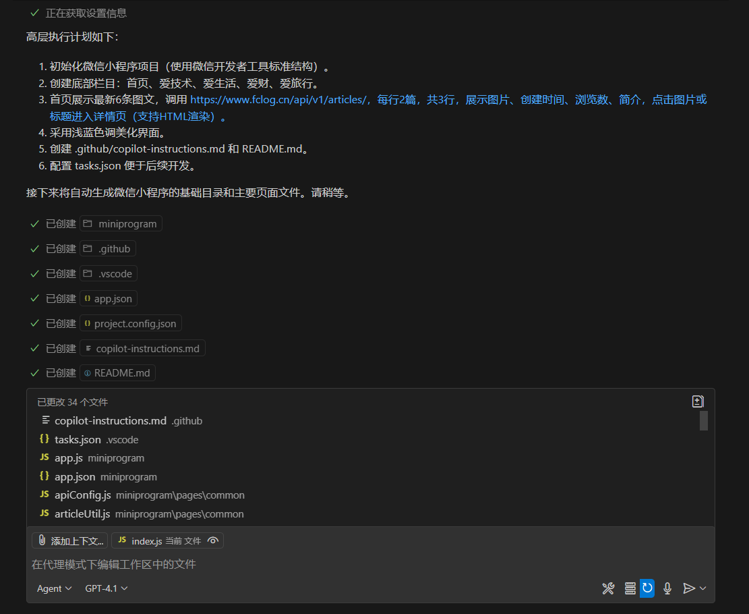Viewport: 749px width, 614px height.
Task: Open the project.config.json file chip
Action: (x=131, y=324)
